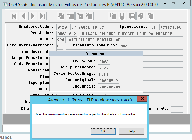Click the empty ref. period field
Screen dimensions: 192x140
[177, 109]
